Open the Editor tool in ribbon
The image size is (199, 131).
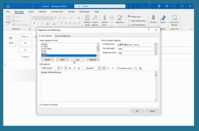click(163, 19)
